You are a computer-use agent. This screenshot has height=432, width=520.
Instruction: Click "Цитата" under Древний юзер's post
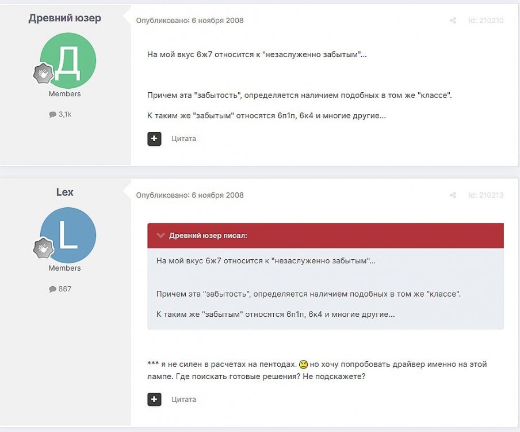(183, 139)
